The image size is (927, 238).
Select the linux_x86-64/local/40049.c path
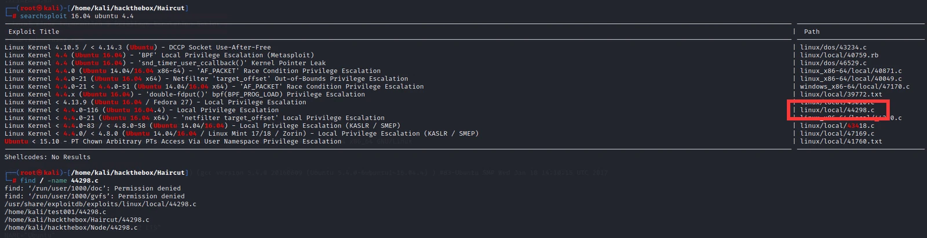[851, 79]
